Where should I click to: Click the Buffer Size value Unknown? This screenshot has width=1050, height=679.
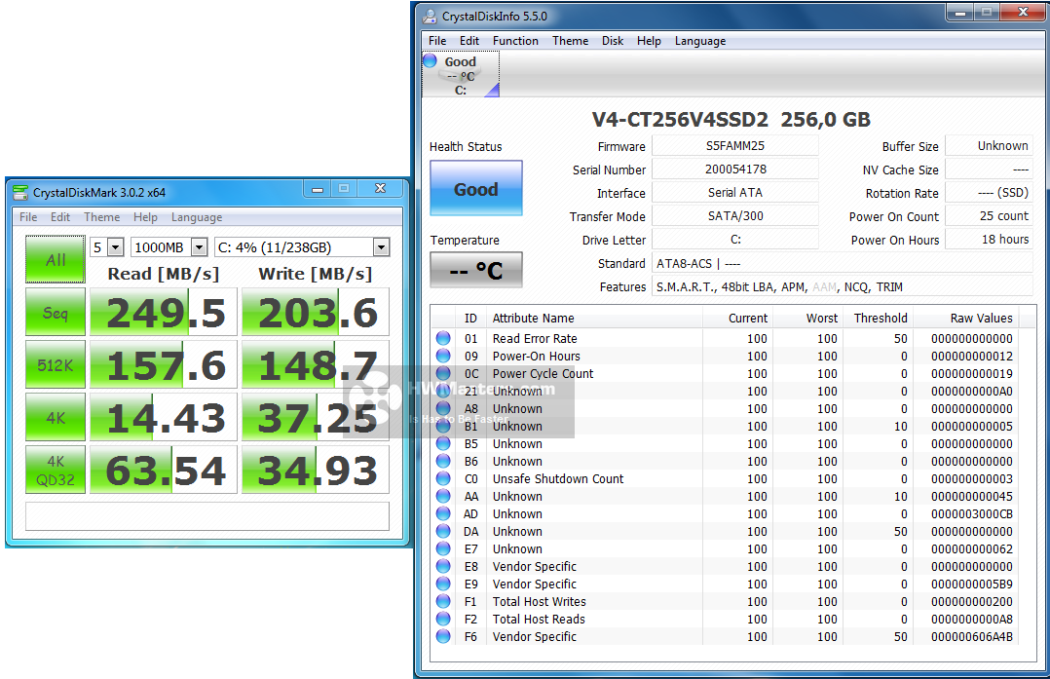click(989, 146)
